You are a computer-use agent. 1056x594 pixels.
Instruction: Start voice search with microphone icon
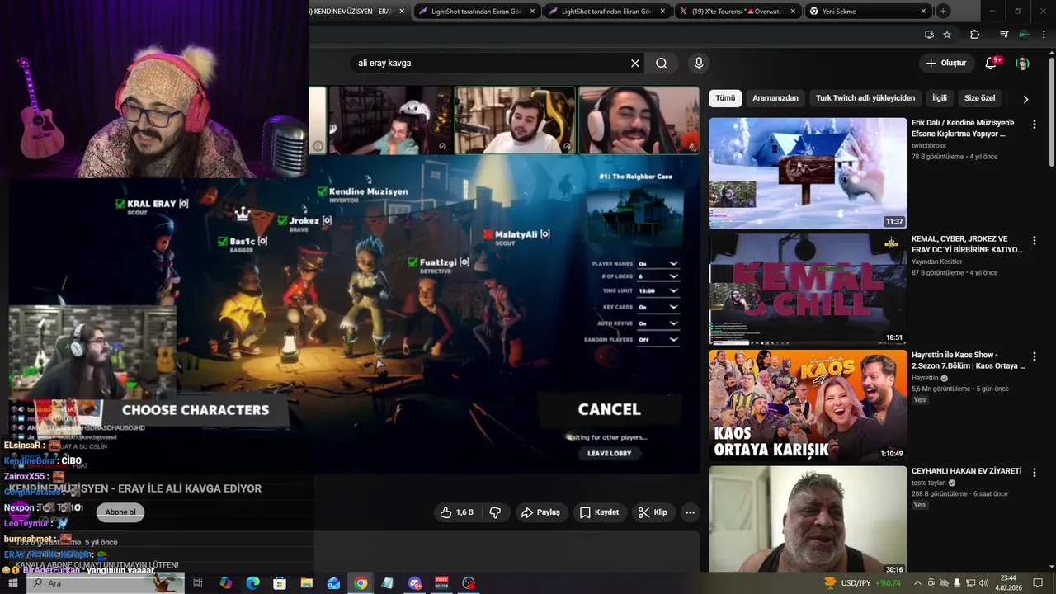699,63
